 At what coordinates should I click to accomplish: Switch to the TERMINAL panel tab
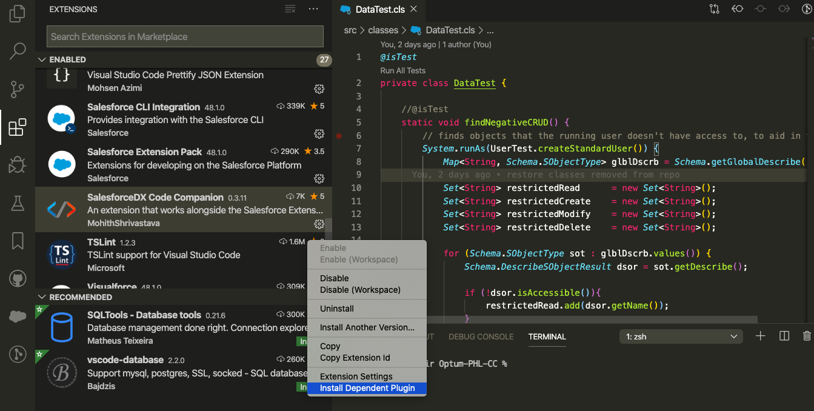click(547, 336)
